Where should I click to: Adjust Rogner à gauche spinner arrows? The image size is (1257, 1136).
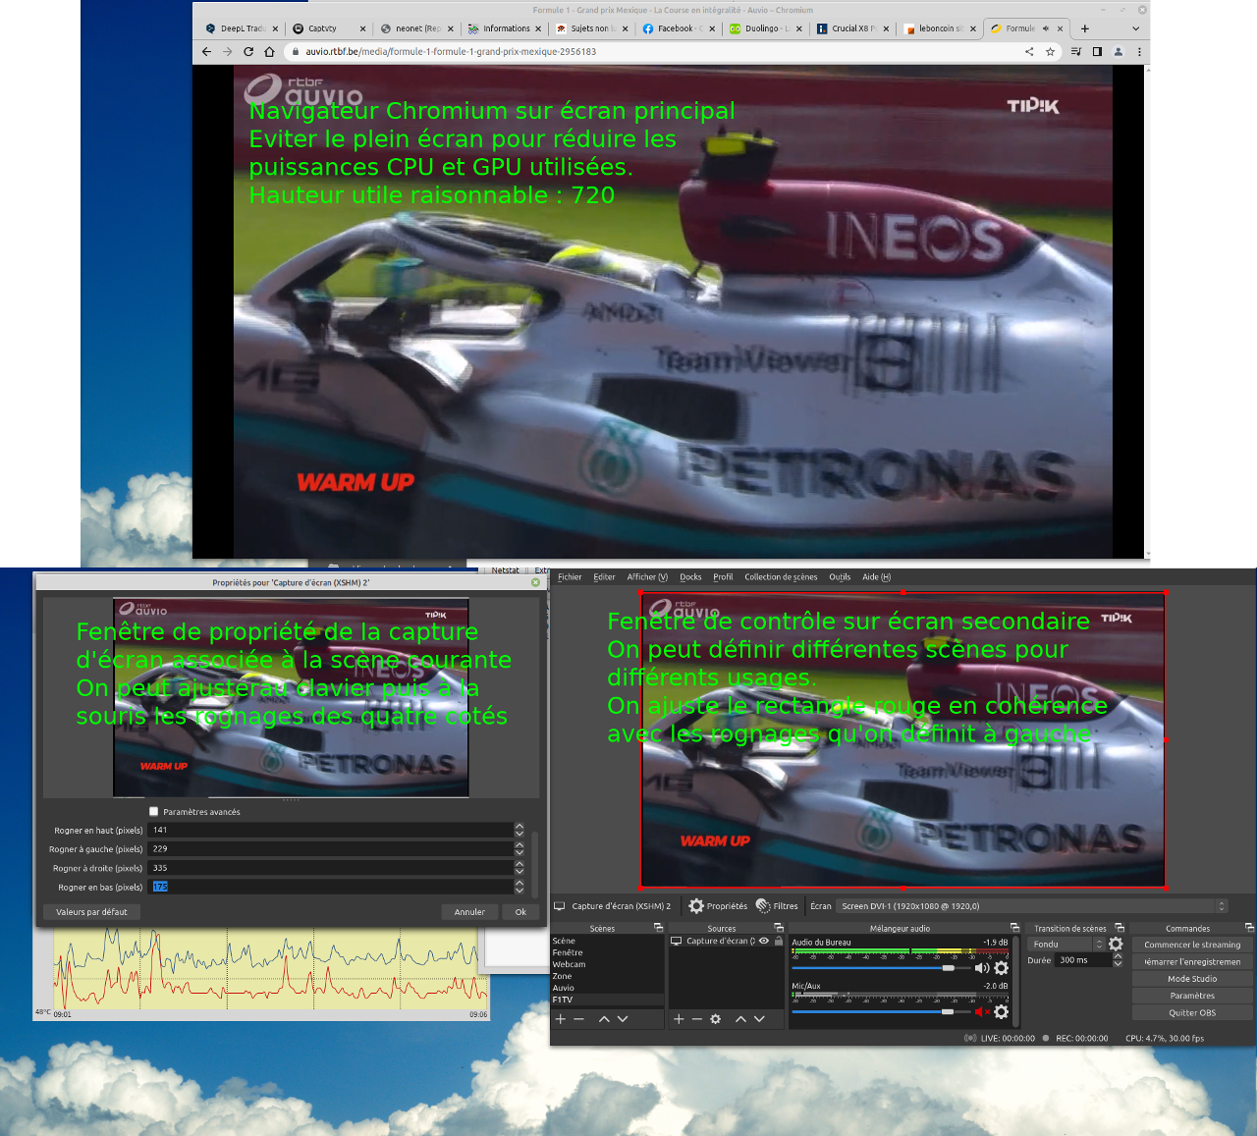pyautogui.click(x=519, y=848)
